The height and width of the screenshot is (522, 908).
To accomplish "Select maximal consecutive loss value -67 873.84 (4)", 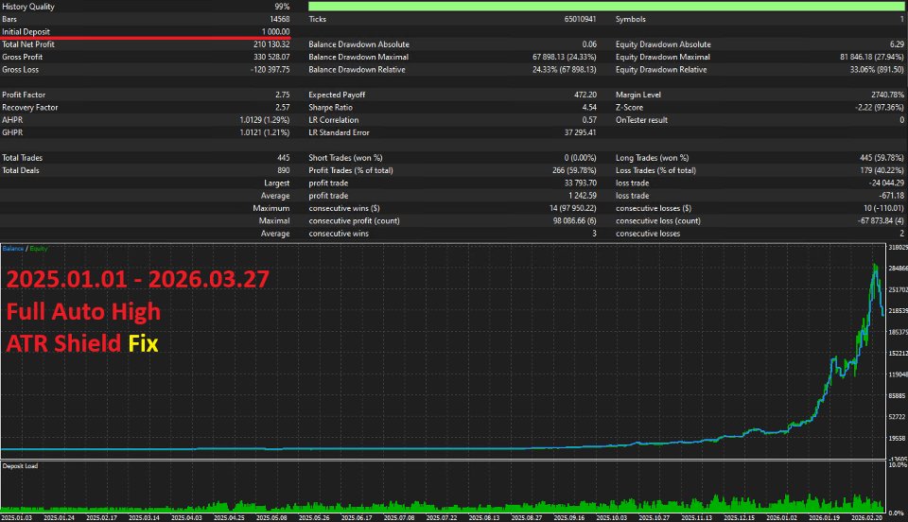I will 881,221.
